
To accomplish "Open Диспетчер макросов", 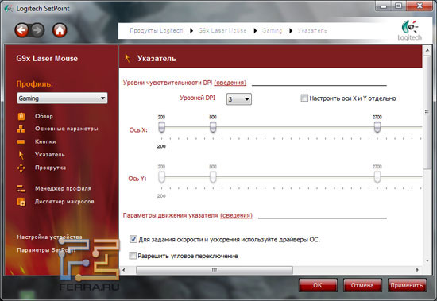I will coord(64,202).
